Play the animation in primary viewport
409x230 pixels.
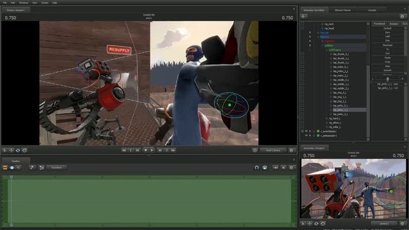pos(152,150)
